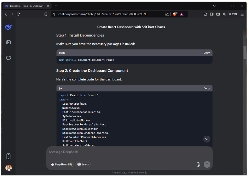Click the mobile app download icon
The width and height of the screenshot is (249, 178).
8,156
